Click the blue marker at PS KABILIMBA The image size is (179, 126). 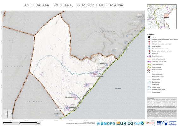[87, 85]
